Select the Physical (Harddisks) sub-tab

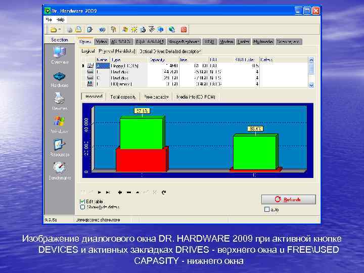117,51
